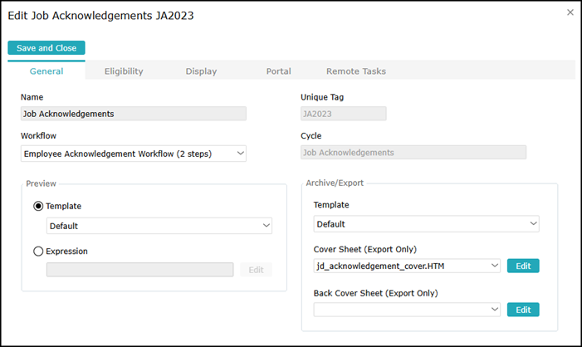Image resolution: width=582 pixels, height=347 pixels.
Task: Click Edit next to Cover Sheet
Action: click(x=523, y=266)
